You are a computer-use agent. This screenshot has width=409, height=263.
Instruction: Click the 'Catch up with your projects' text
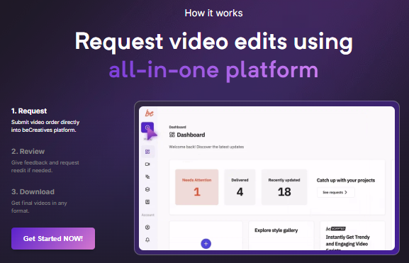click(x=346, y=180)
